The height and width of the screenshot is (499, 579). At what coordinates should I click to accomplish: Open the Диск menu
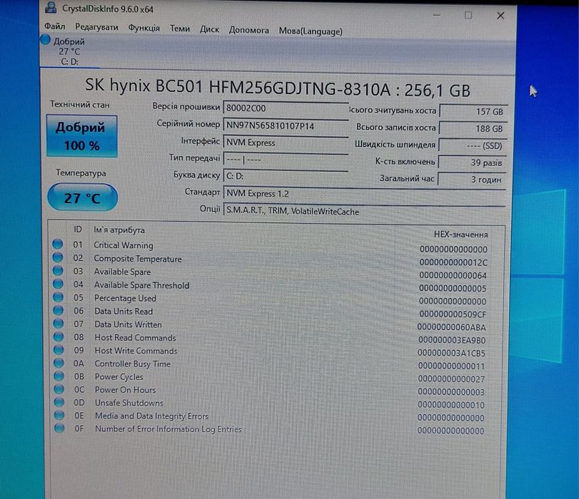pyautogui.click(x=209, y=29)
